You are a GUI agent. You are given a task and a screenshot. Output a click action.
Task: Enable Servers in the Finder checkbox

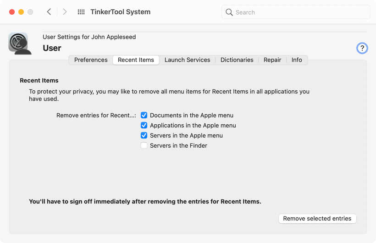pos(144,146)
